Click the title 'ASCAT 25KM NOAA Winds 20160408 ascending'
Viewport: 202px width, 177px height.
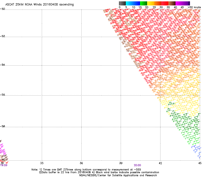(x=39, y=5)
